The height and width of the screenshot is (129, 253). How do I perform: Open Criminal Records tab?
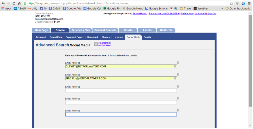pyautogui.click(x=105, y=30)
